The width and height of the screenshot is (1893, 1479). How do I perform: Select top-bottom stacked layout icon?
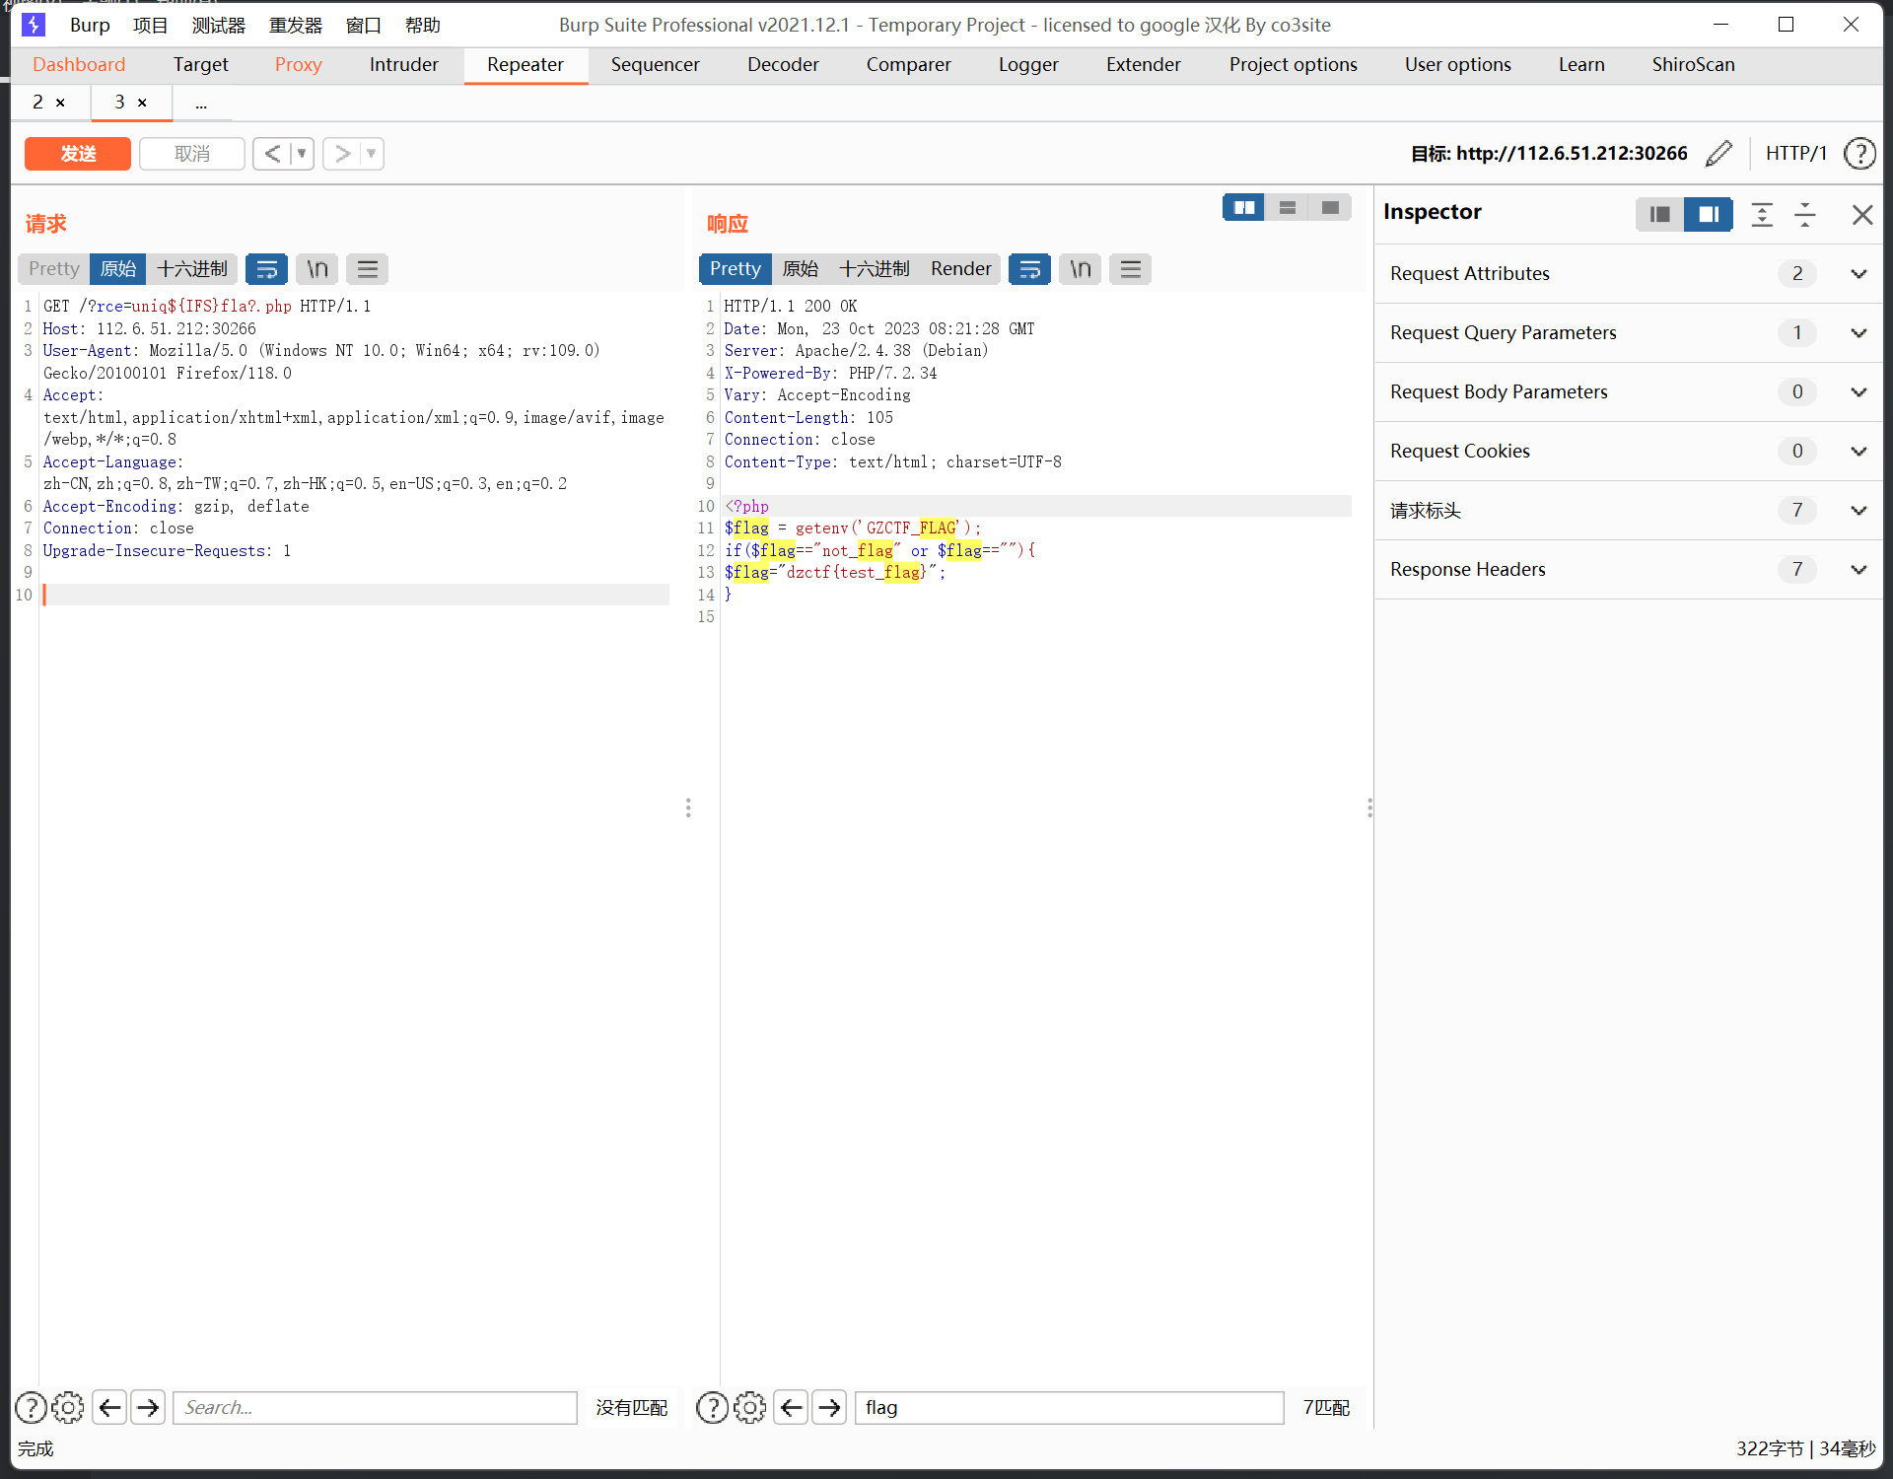coord(1287,207)
